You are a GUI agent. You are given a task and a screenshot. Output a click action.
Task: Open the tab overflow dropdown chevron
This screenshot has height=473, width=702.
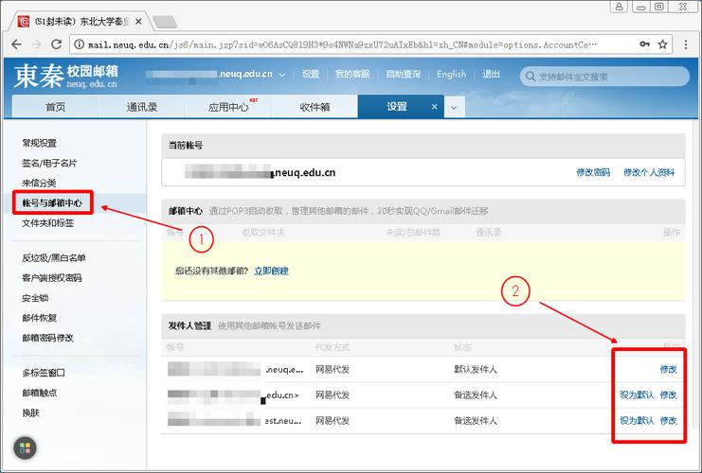click(454, 107)
